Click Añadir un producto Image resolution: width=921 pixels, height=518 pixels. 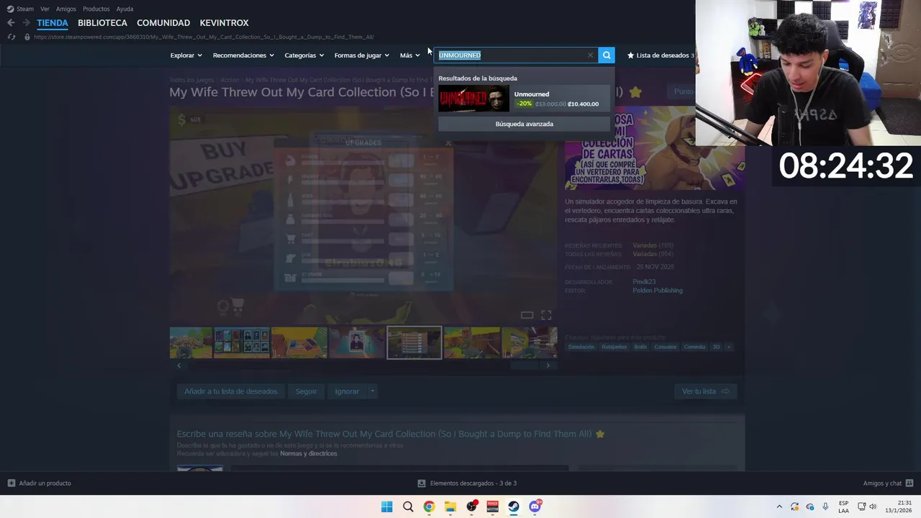[39, 483]
